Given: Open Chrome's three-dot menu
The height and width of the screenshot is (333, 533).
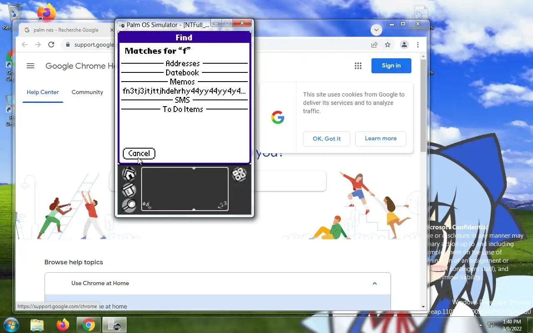Looking at the screenshot, I should click(418, 45).
